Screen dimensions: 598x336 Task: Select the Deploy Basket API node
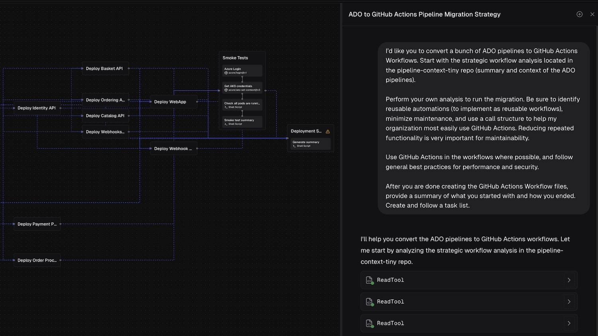click(104, 68)
